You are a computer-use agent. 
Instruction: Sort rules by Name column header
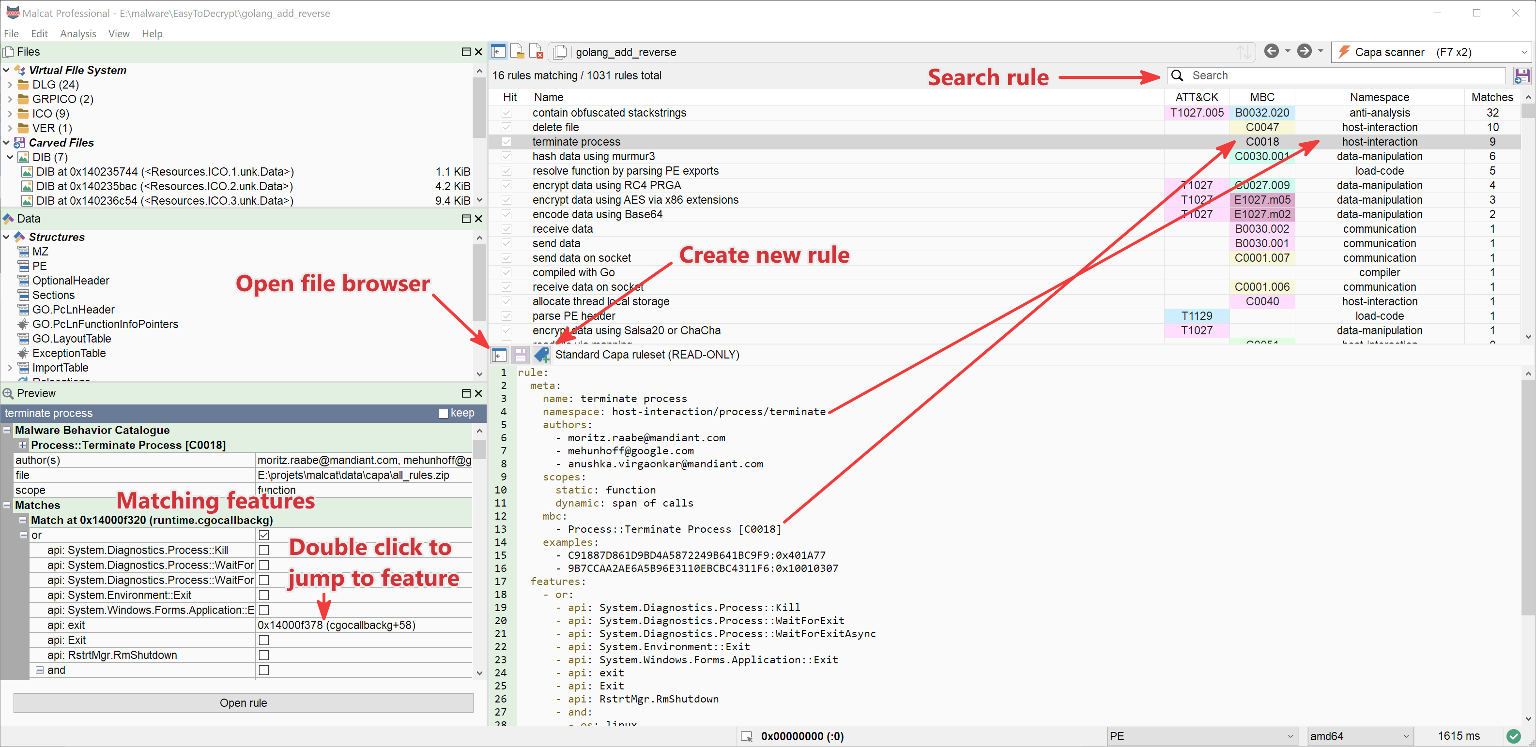point(847,97)
